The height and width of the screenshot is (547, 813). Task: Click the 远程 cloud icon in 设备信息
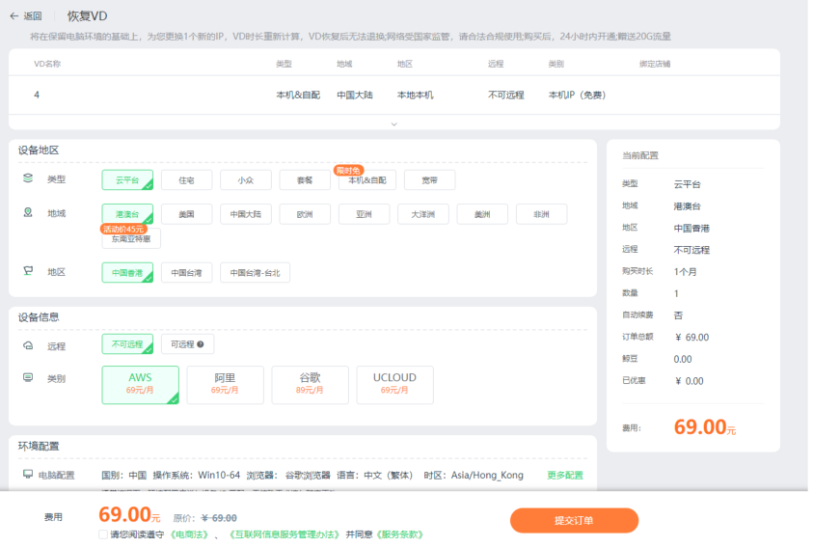click(28, 345)
